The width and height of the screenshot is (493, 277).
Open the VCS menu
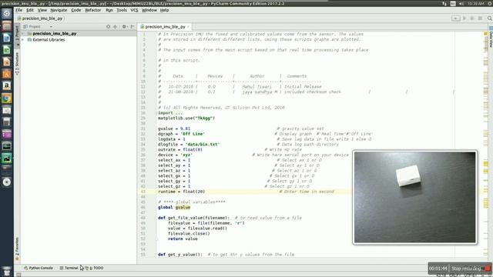pos(134,10)
